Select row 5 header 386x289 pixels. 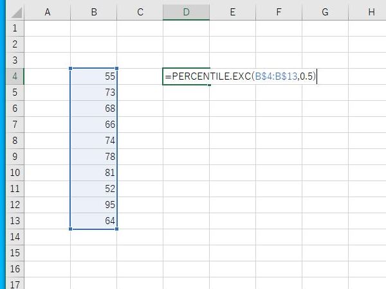click(15, 92)
